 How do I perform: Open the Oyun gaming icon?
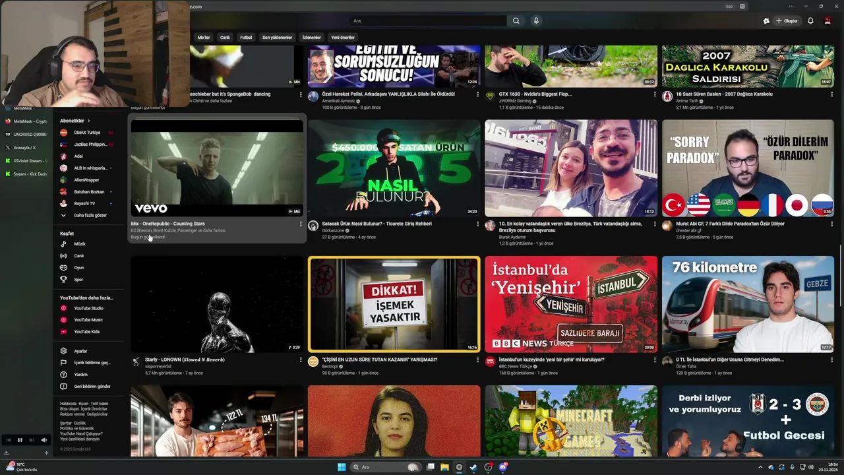coord(63,268)
